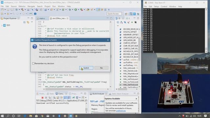Screen dimensions: 210x118
Task: Open the Build Analyzer tab
Action: coord(98,94)
